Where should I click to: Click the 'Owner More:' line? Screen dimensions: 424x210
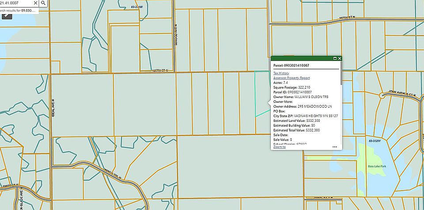283,101
